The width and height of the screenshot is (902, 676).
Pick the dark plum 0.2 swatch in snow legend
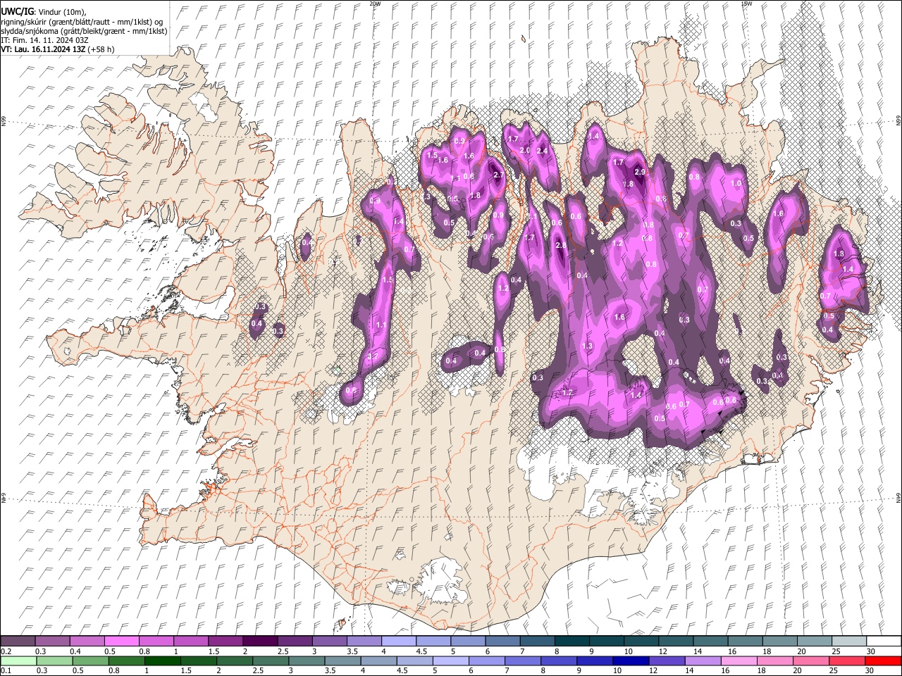click(18, 641)
